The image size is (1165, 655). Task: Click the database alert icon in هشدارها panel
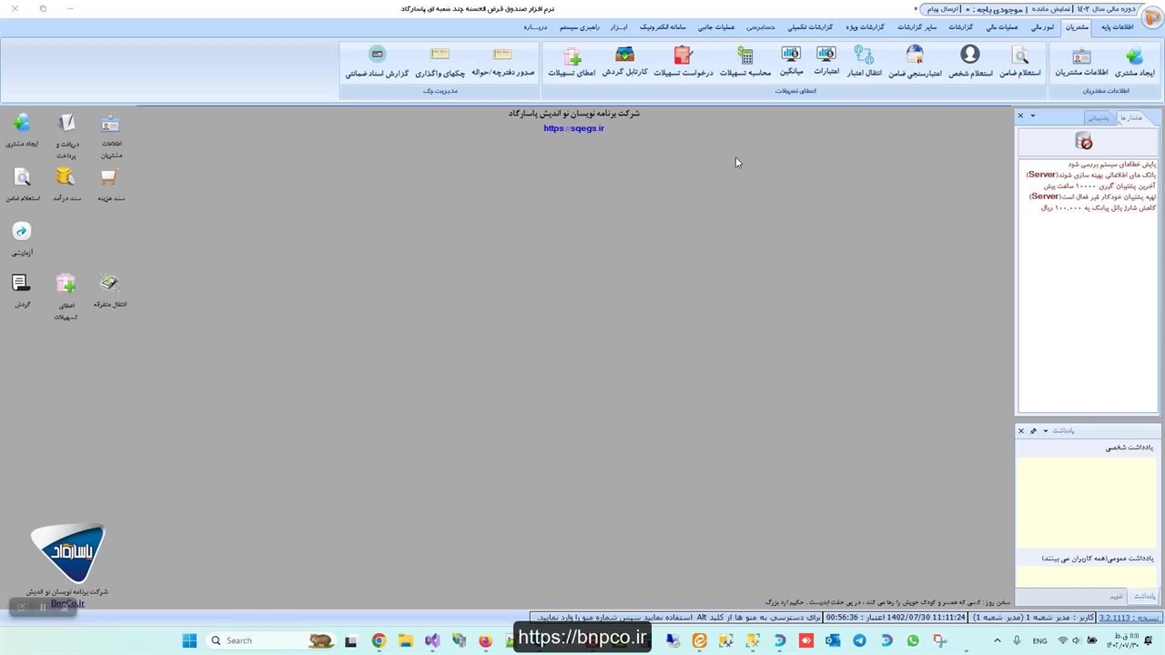(1083, 141)
